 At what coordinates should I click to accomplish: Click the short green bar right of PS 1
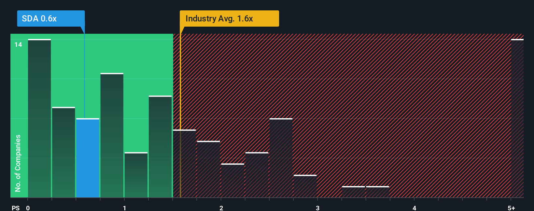pos(136,175)
